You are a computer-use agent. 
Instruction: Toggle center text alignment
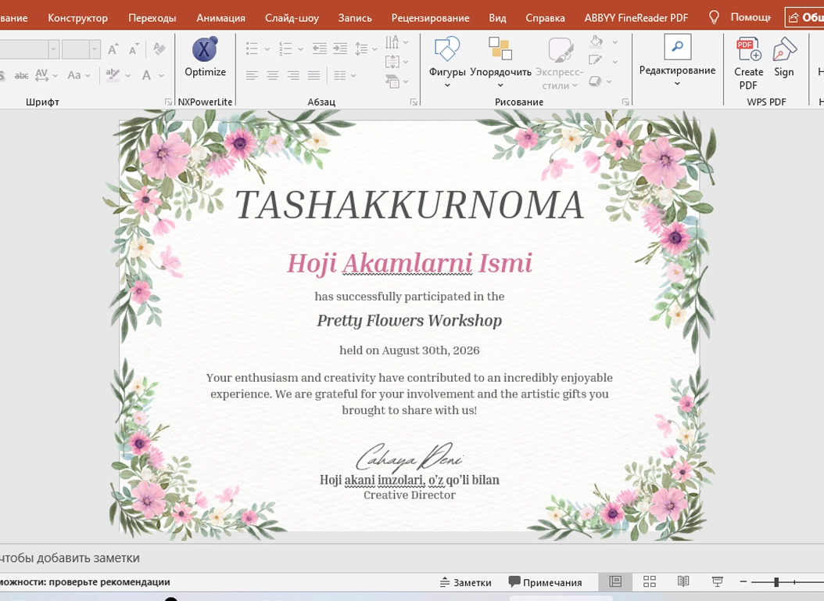[x=272, y=76]
